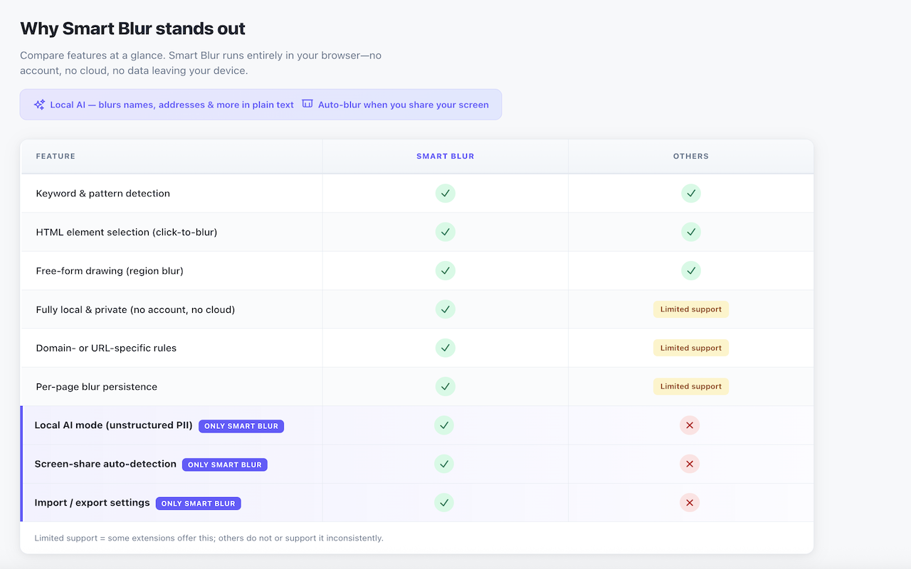911x569 pixels.
Task: Click red X for Screen-share auto-detection row
Action: (689, 464)
